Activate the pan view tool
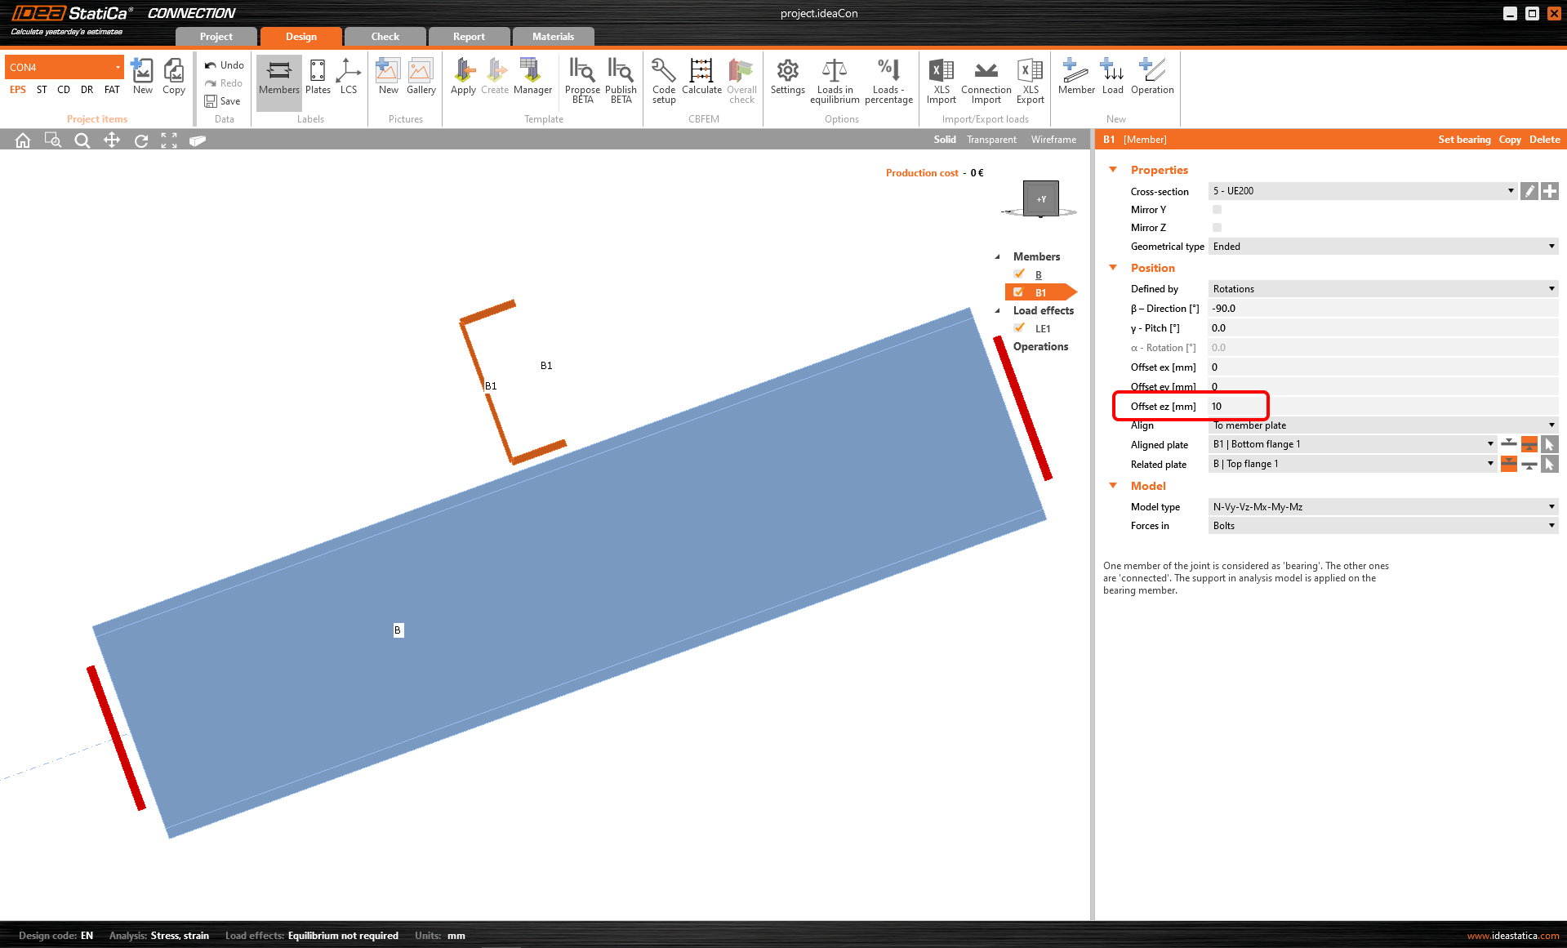Screen dimensions: 1567x948 (x=112, y=140)
